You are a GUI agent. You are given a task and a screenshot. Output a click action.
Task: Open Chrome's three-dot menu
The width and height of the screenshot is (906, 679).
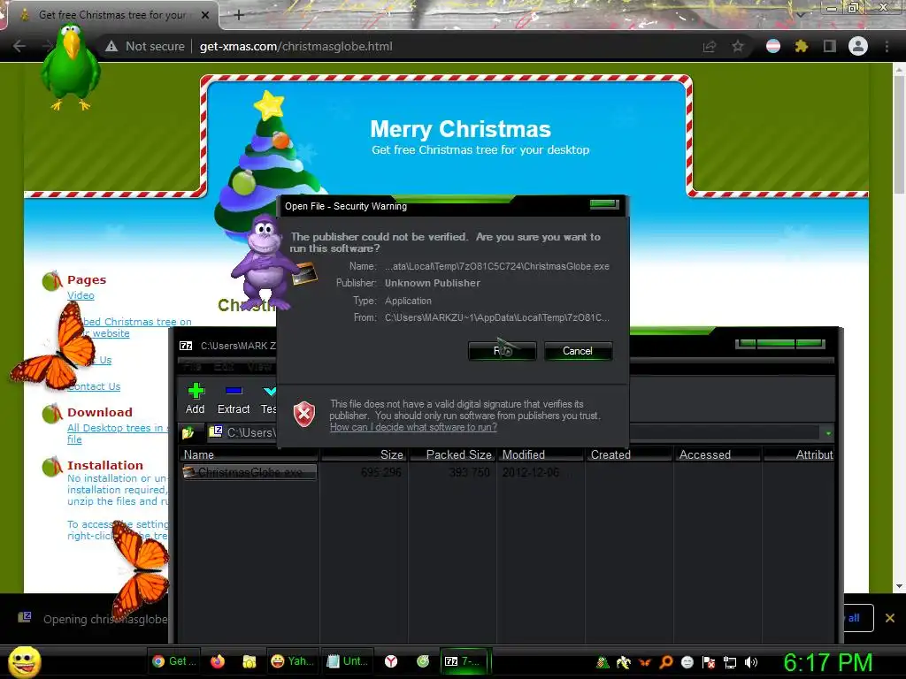pyautogui.click(x=887, y=46)
